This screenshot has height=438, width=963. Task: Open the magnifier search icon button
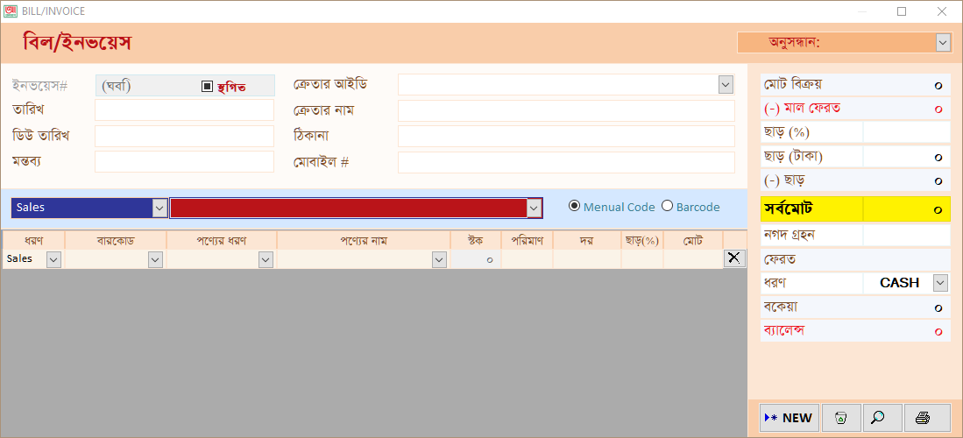(x=882, y=418)
